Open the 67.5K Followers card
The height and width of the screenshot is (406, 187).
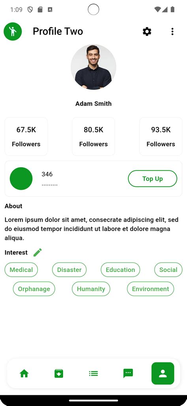point(26,136)
